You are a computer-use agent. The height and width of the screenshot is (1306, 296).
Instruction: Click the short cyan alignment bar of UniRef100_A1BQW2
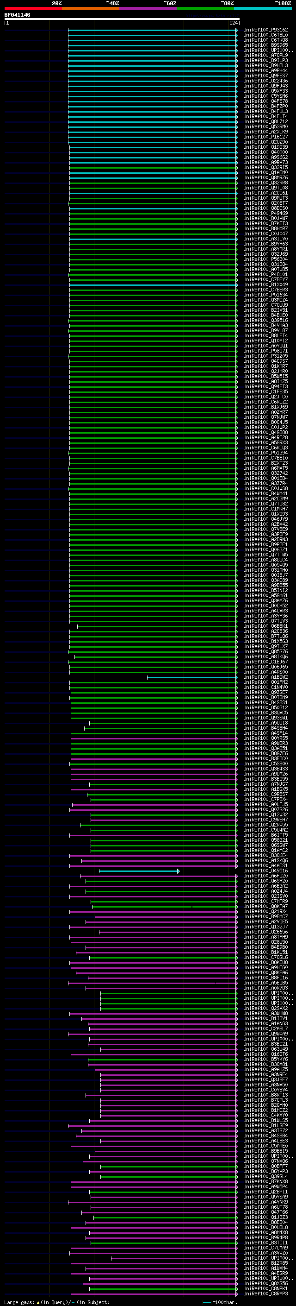point(192,677)
